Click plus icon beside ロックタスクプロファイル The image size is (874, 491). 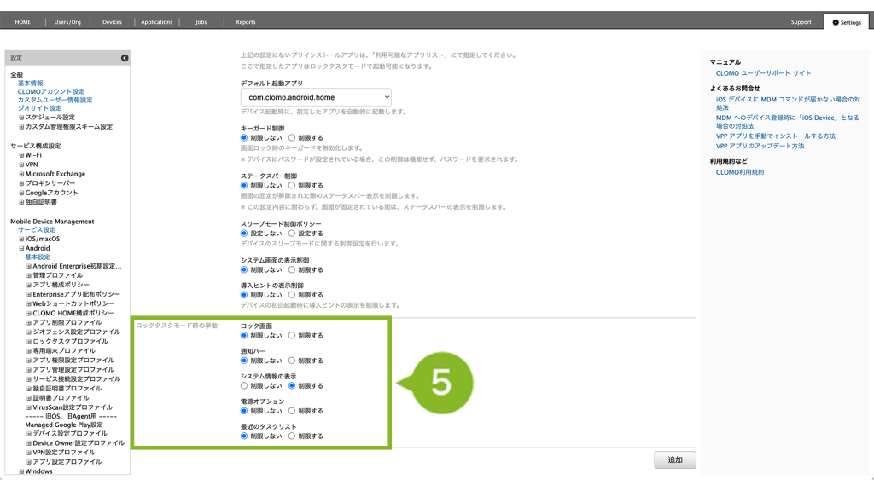[x=28, y=342]
